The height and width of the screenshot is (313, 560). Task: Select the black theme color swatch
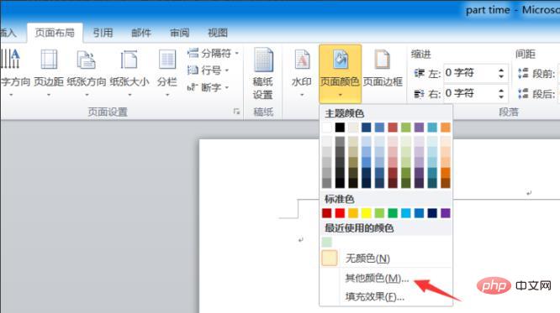340,128
